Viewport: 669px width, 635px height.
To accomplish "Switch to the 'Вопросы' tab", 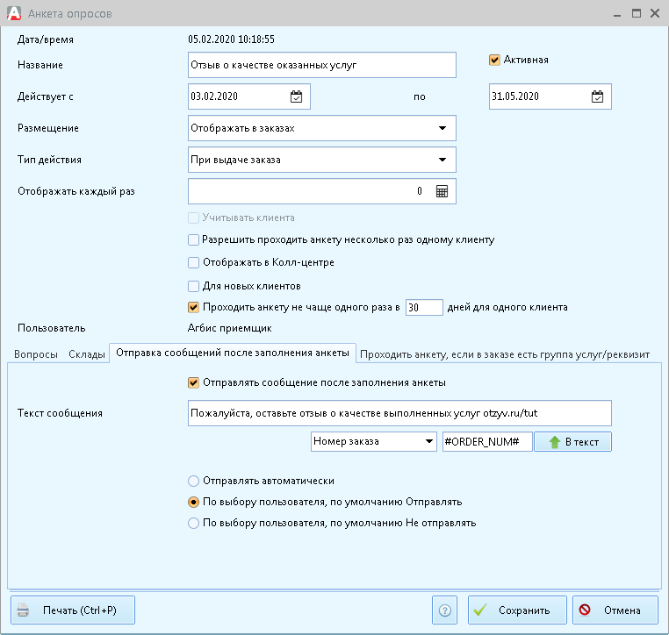I will tap(36, 354).
